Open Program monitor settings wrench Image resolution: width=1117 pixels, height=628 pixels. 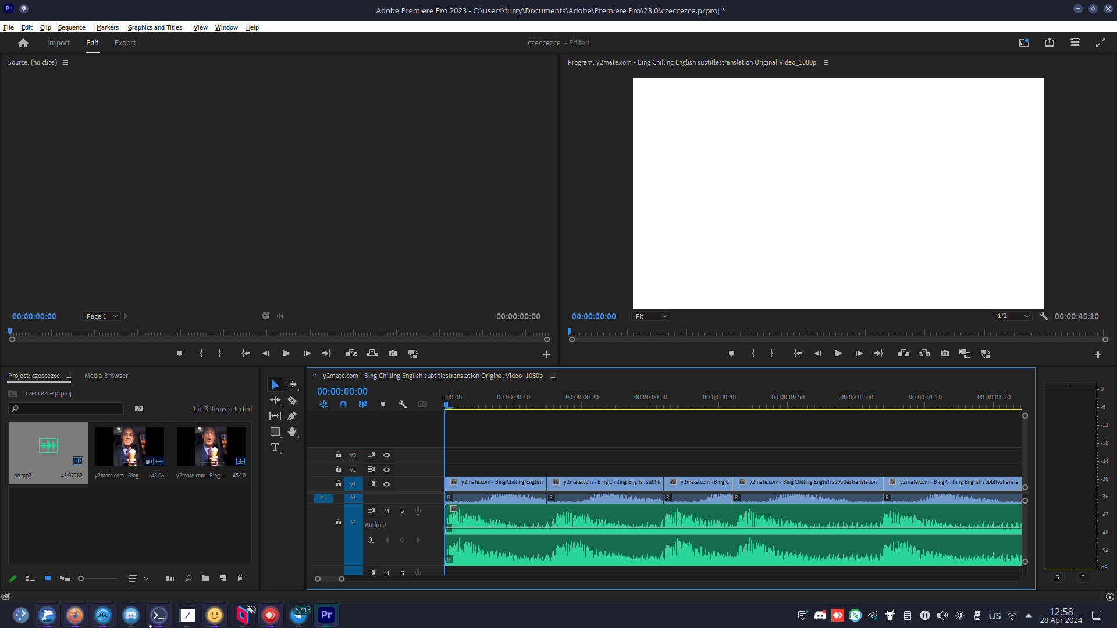coord(1044,316)
